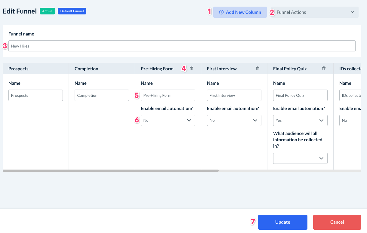Click the horizontal scrollbar under columns
The image size is (367, 233).
pyautogui.click(x=111, y=170)
